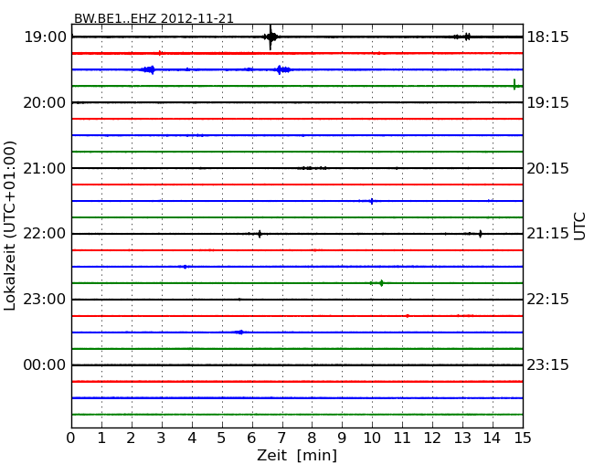Click the large black spike on 19:00 trace

270,37
